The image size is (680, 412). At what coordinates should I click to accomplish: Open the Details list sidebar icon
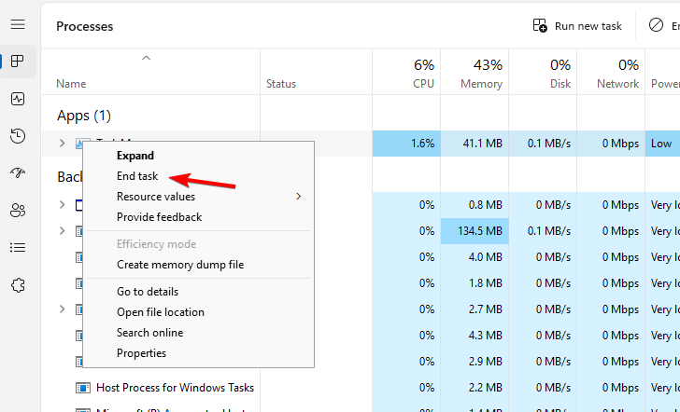point(18,248)
